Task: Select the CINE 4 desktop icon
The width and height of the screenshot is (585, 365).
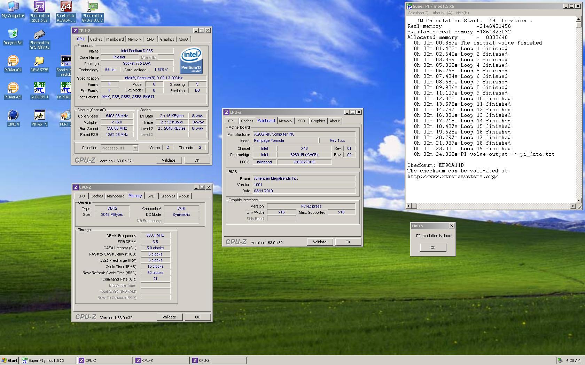Action: (x=13, y=118)
